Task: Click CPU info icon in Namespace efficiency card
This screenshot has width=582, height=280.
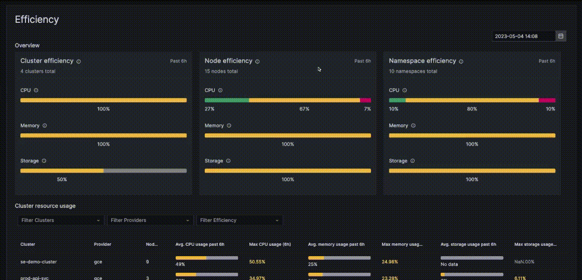Action: coord(405,90)
